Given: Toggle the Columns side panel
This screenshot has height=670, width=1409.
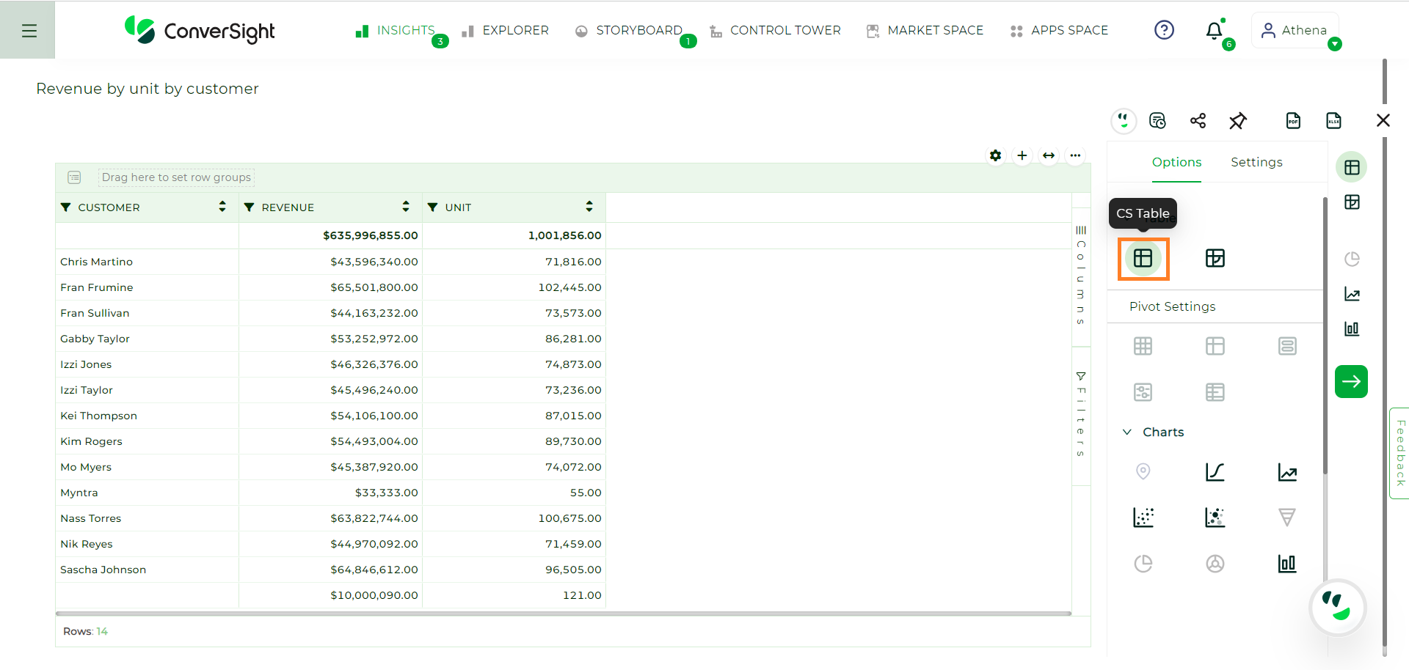Looking at the screenshot, I should 1081,276.
